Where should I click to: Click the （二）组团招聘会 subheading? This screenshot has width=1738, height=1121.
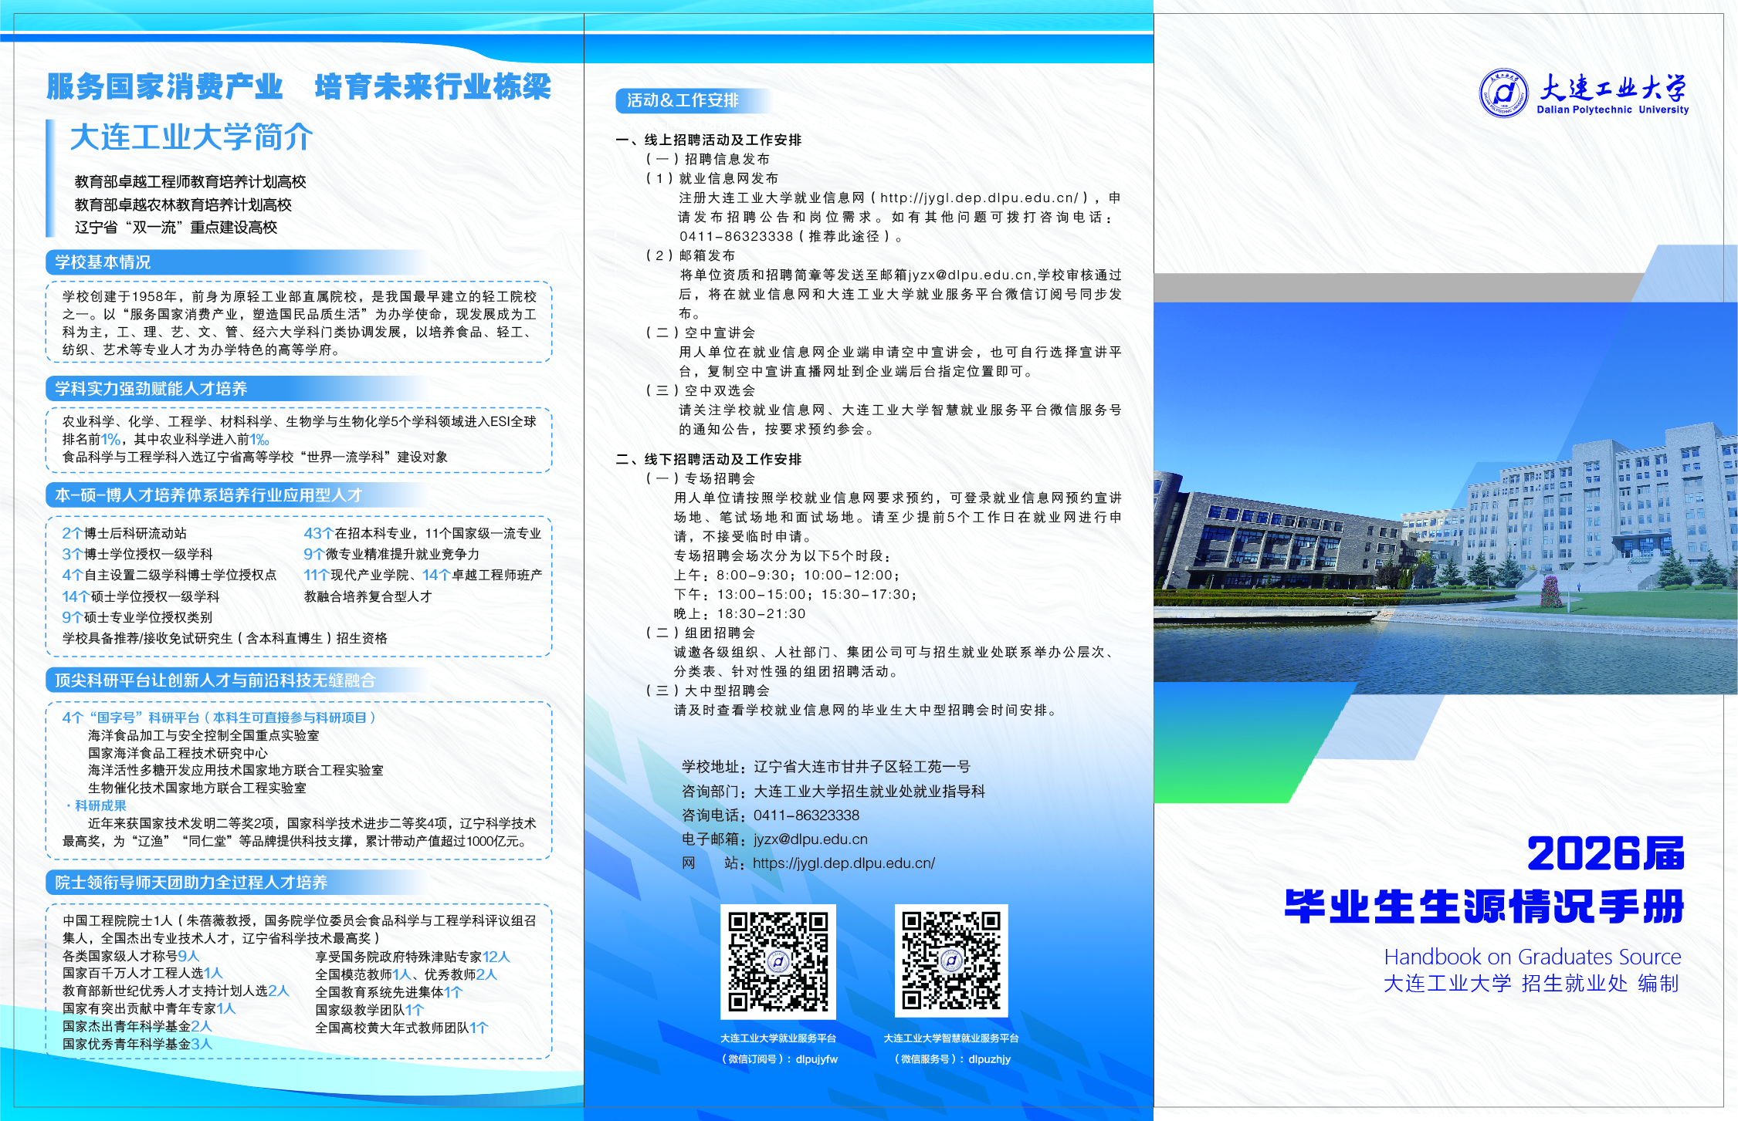pyautogui.click(x=700, y=633)
